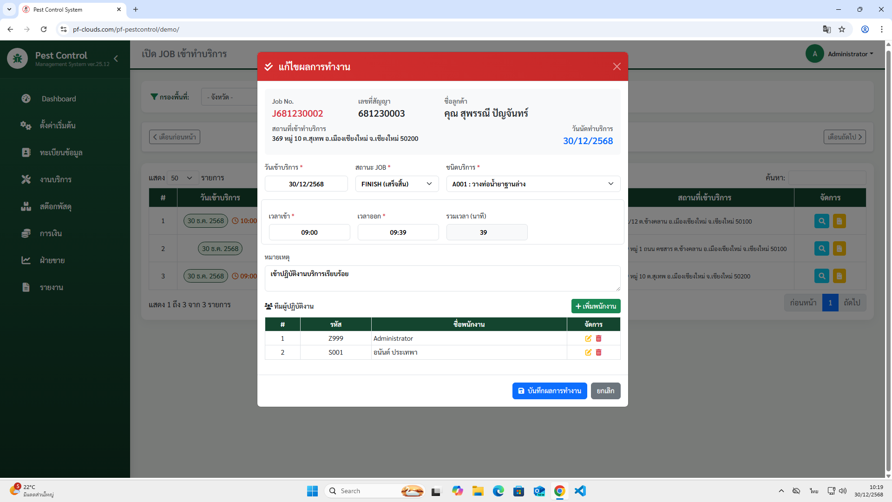This screenshot has width=892, height=502.
Task: Open service type A001 dropdown
Action: (x=533, y=184)
